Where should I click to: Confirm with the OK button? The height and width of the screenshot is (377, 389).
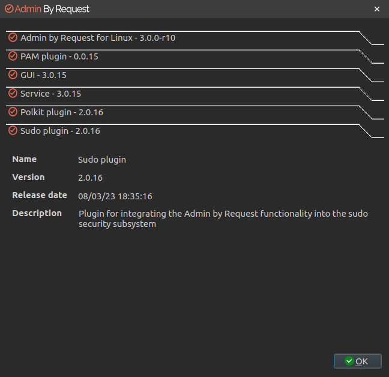[x=358, y=361]
